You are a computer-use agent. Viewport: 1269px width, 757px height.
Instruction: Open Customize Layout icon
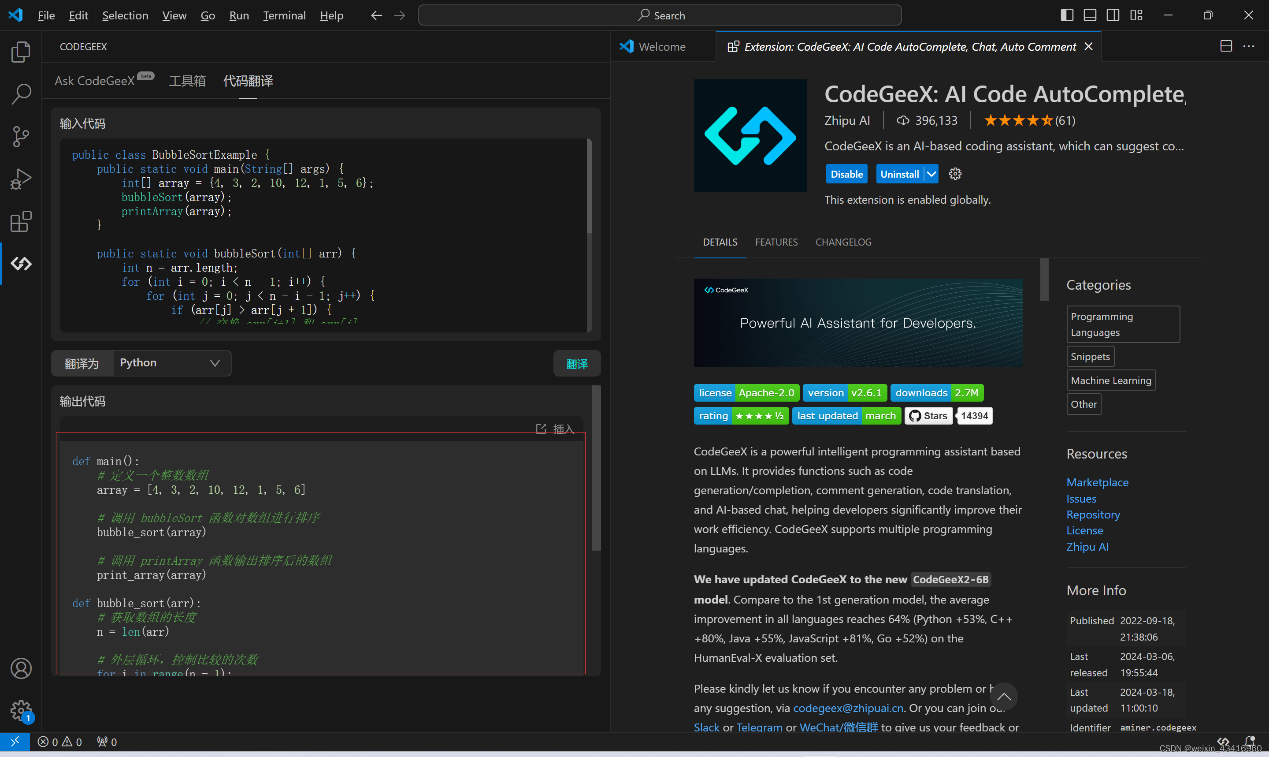tap(1136, 15)
